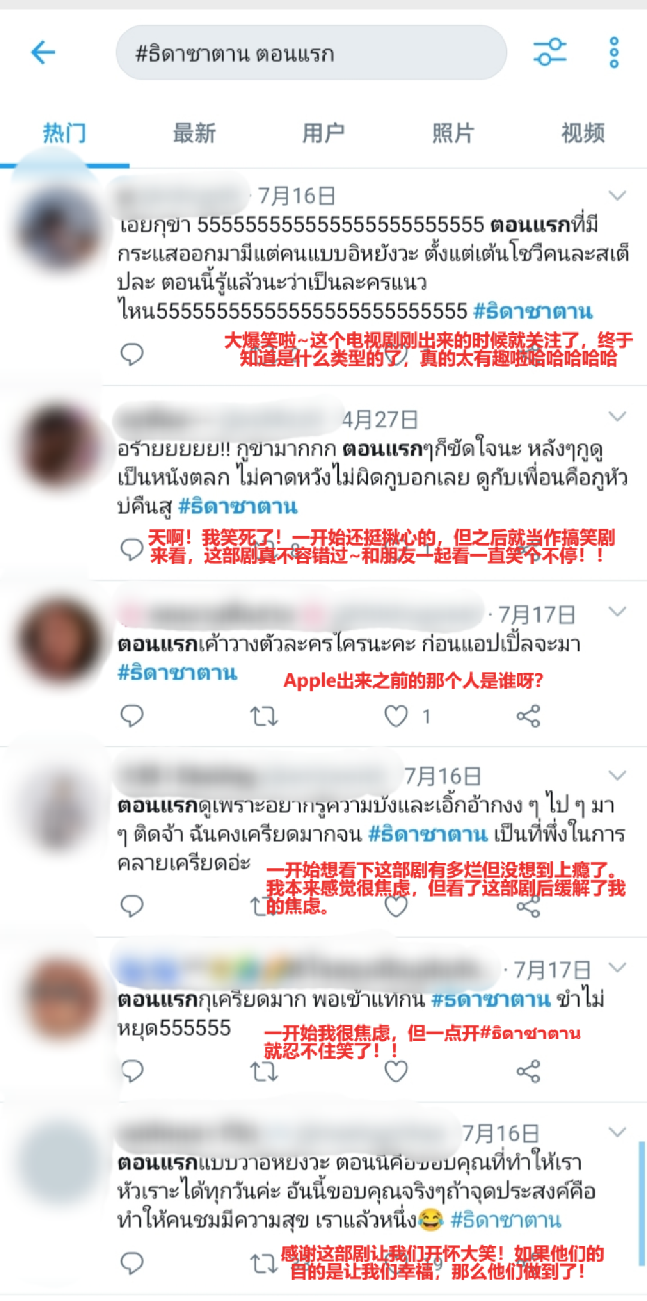This screenshot has height=1301, width=647.
Task: Switch to the 照片 tab
Action: pyautogui.click(x=453, y=132)
